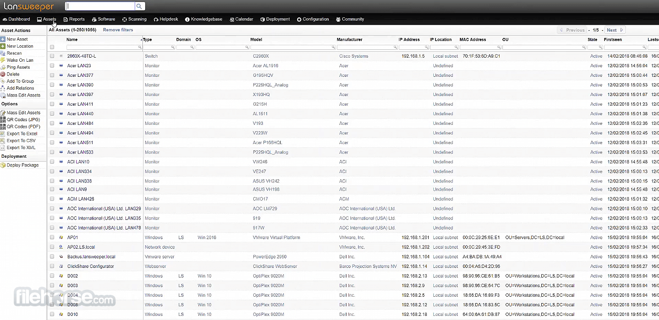Check the box for ClickShare Configurator

click(52, 267)
